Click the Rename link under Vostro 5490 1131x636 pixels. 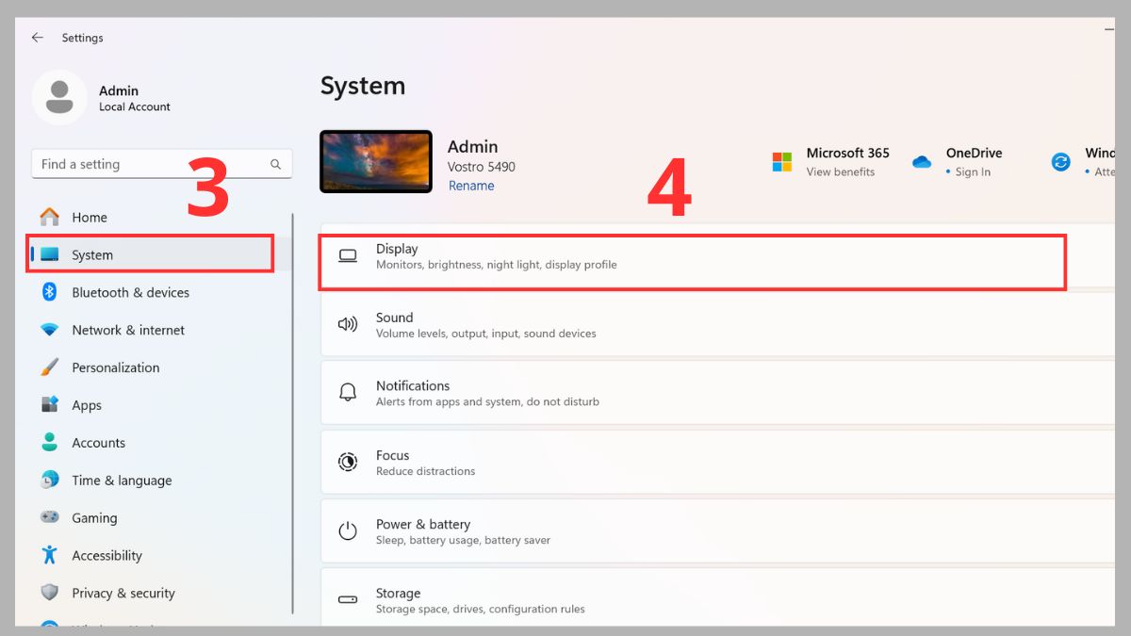(x=470, y=186)
